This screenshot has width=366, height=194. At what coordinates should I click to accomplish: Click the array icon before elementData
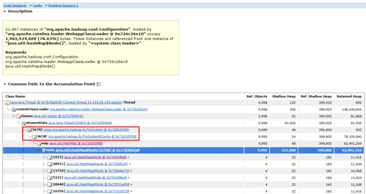click(x=24, y=123)
